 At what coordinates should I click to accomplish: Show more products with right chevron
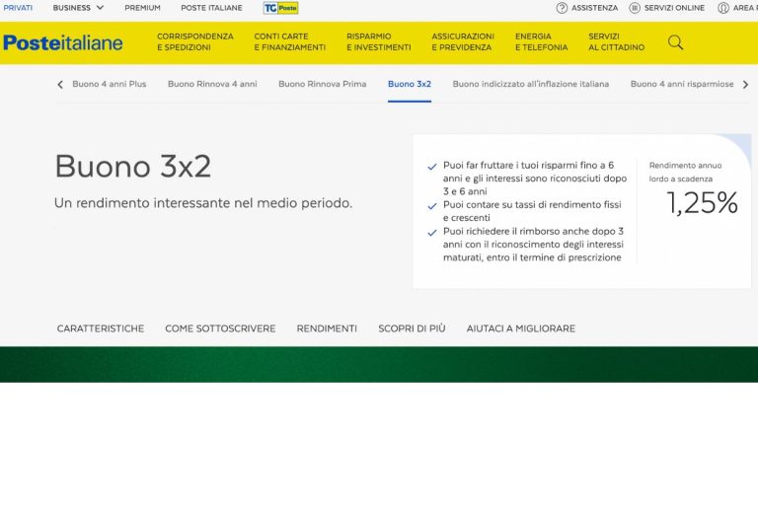[745, 85]
